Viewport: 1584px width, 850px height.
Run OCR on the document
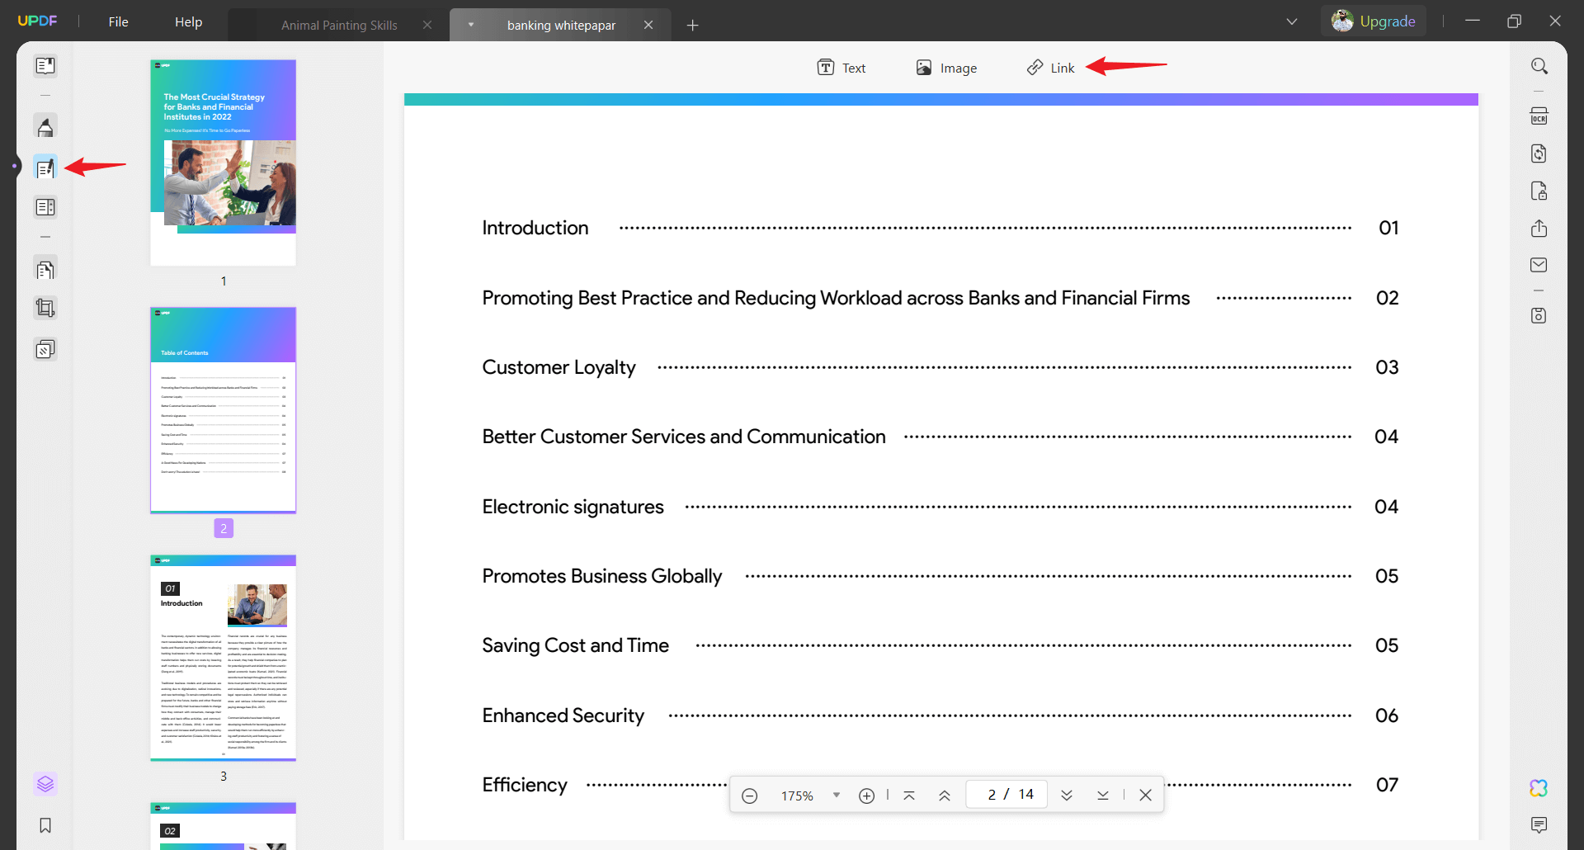click(1539, 116)
